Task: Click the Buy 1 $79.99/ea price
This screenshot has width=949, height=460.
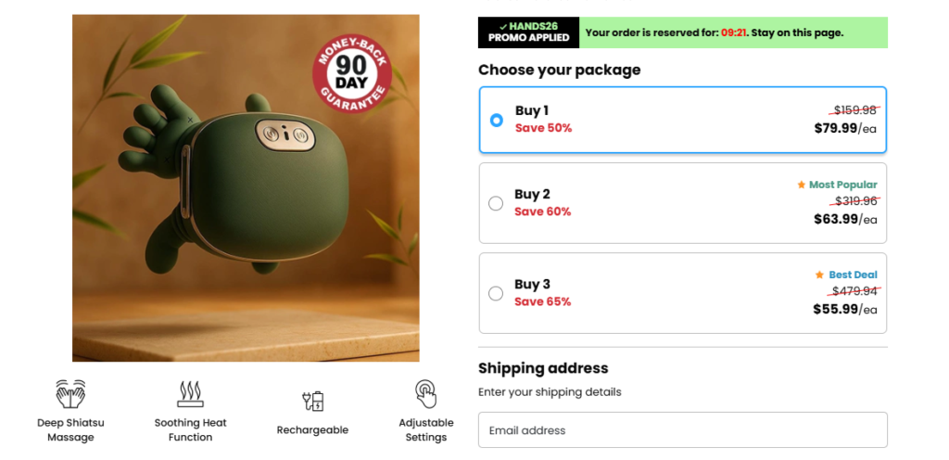Action: coord(844,128)
